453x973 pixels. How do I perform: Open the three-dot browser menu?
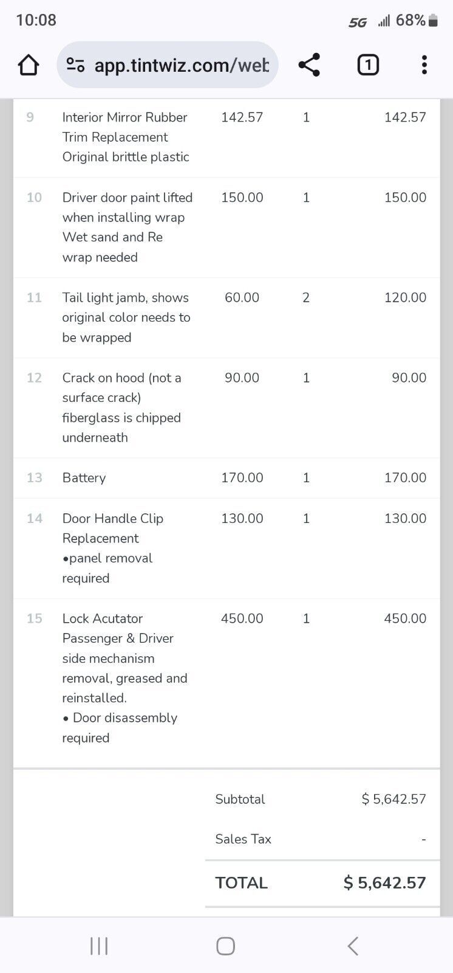point(424,65)
